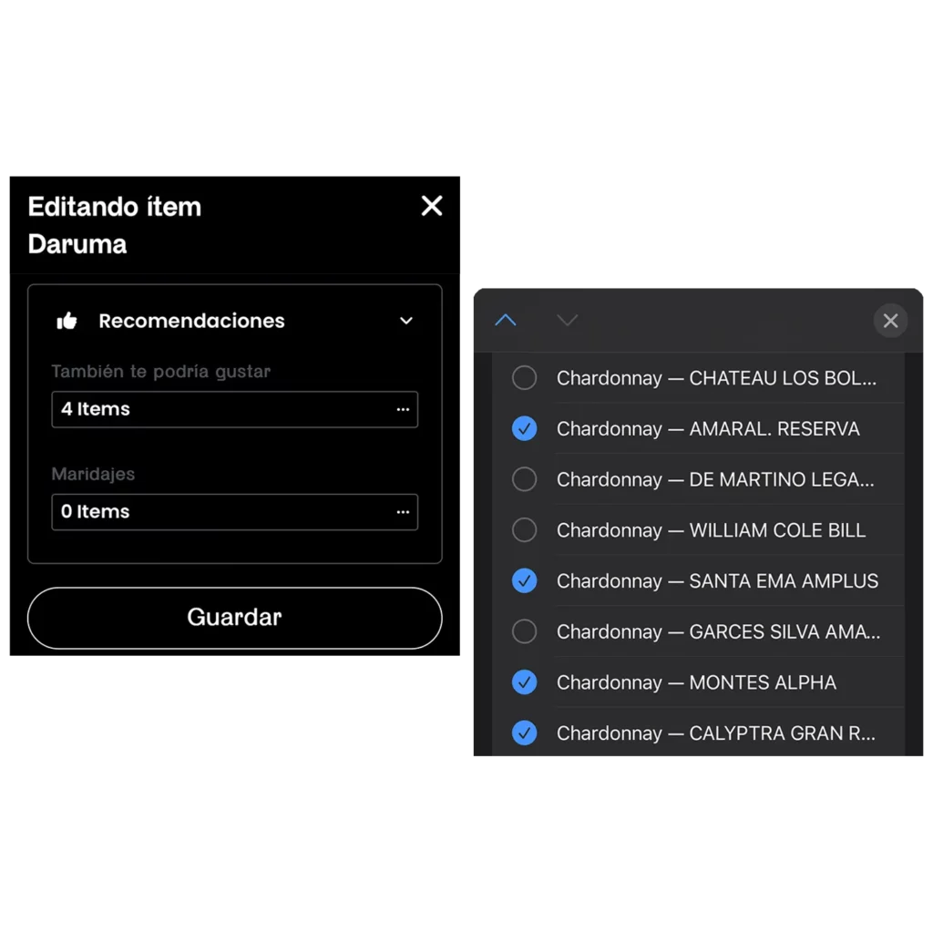Click the Guardar button
The height and width of the screenshot is (933, 933).
tap(234, 618)
